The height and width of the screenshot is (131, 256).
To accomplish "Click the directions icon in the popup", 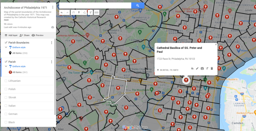I will click(207, 68).
